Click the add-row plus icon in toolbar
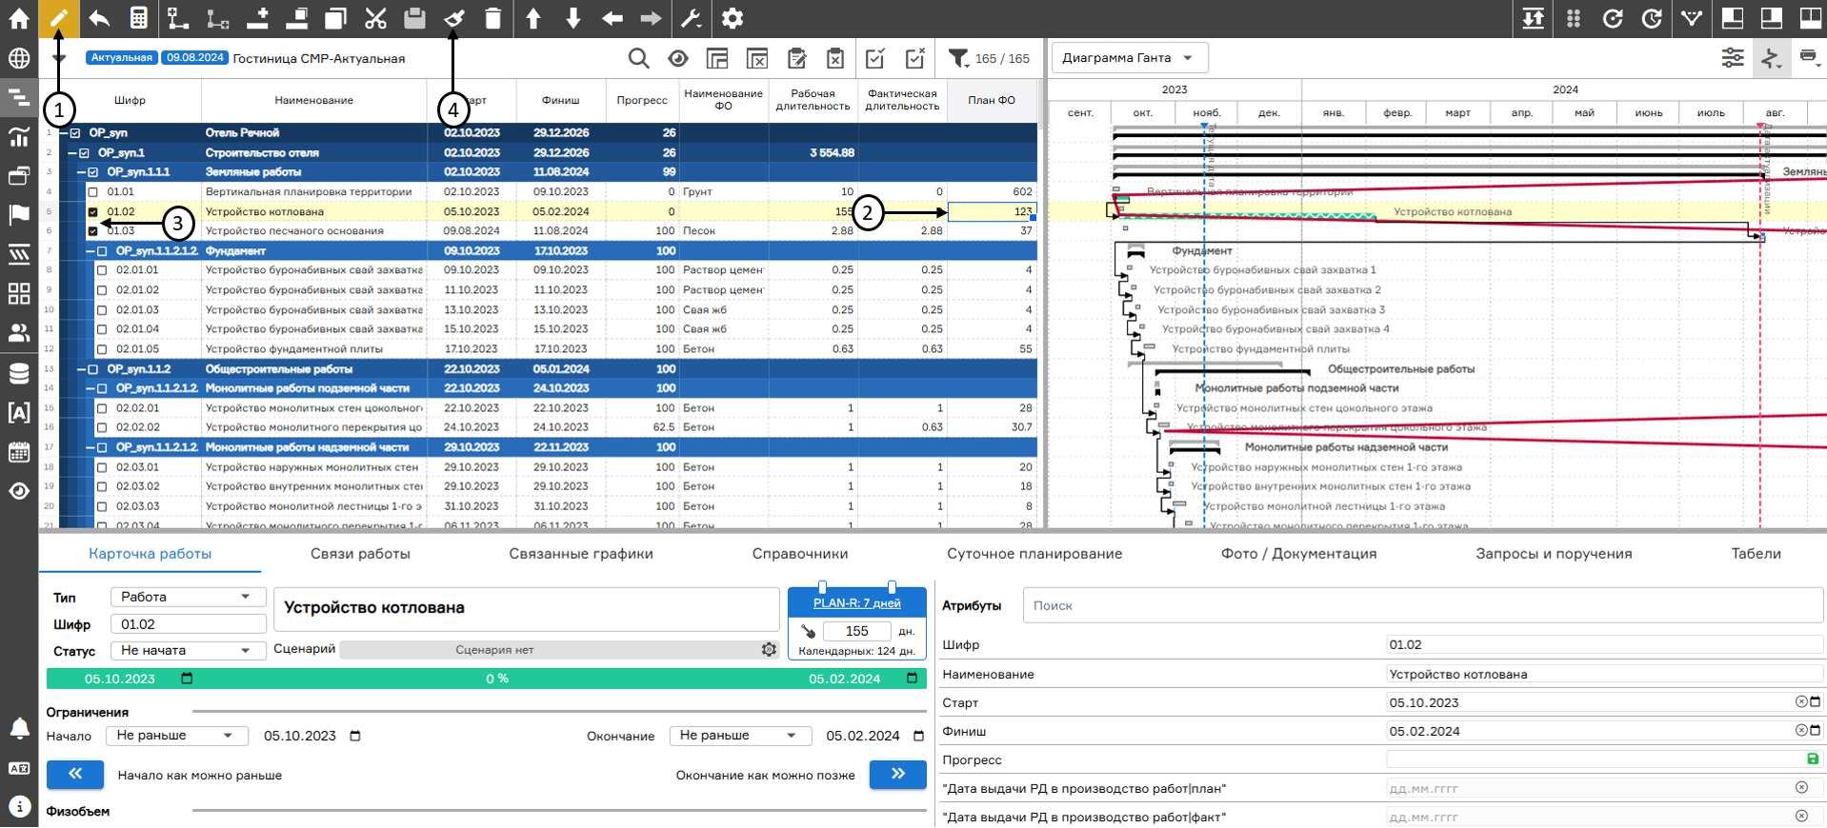The image size is (1827, 828). [257, 18]
